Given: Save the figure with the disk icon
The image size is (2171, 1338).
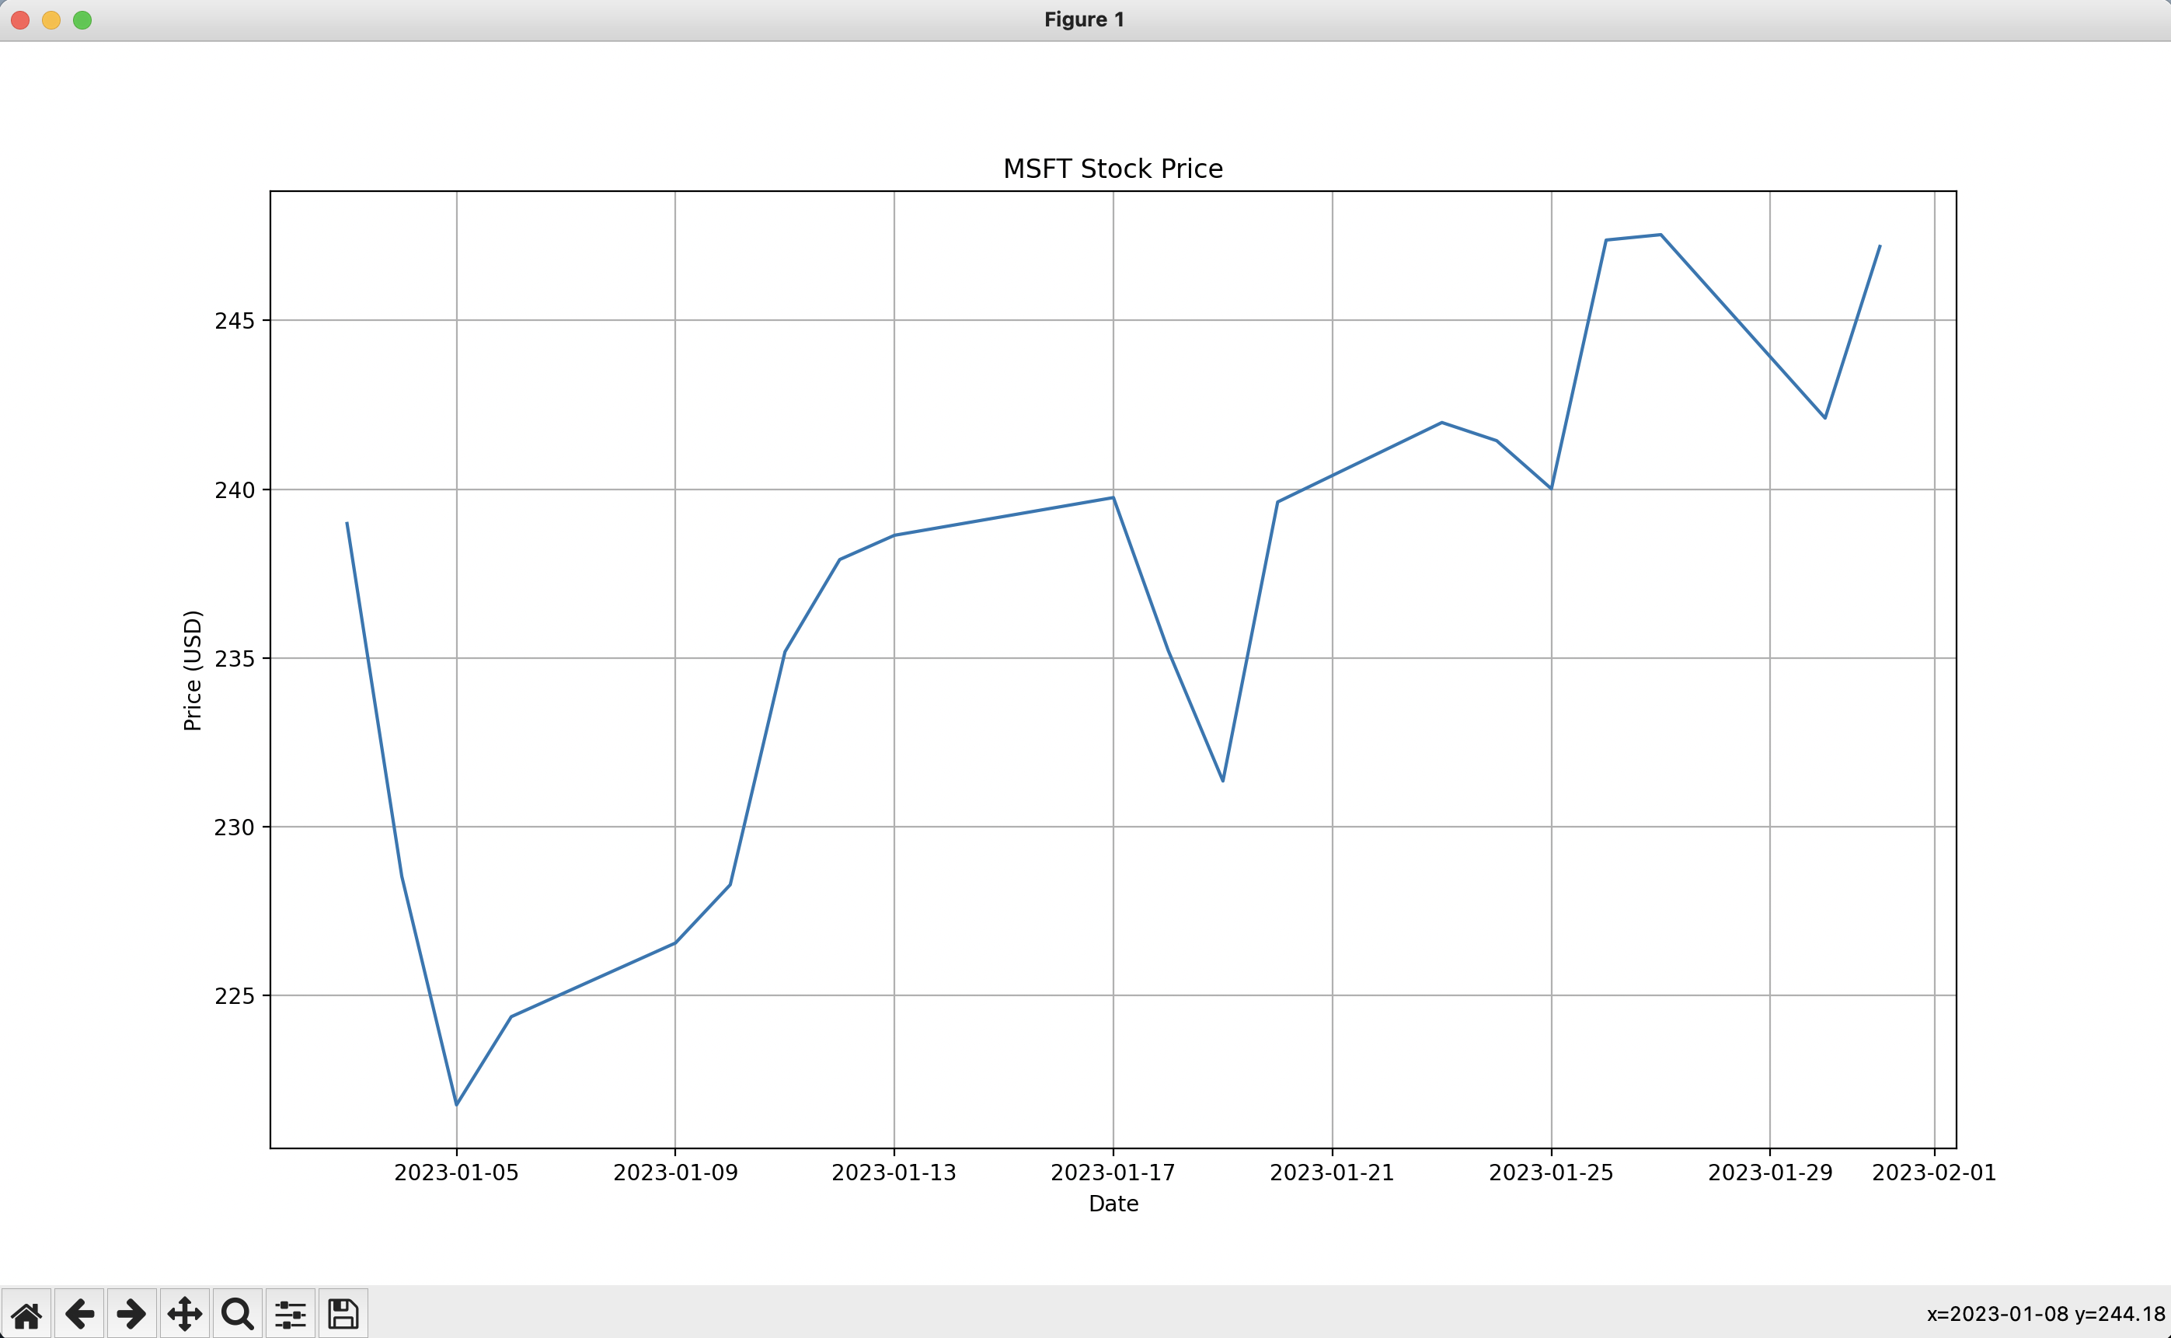Looking at the screenshot, I should pos(343,1314).
